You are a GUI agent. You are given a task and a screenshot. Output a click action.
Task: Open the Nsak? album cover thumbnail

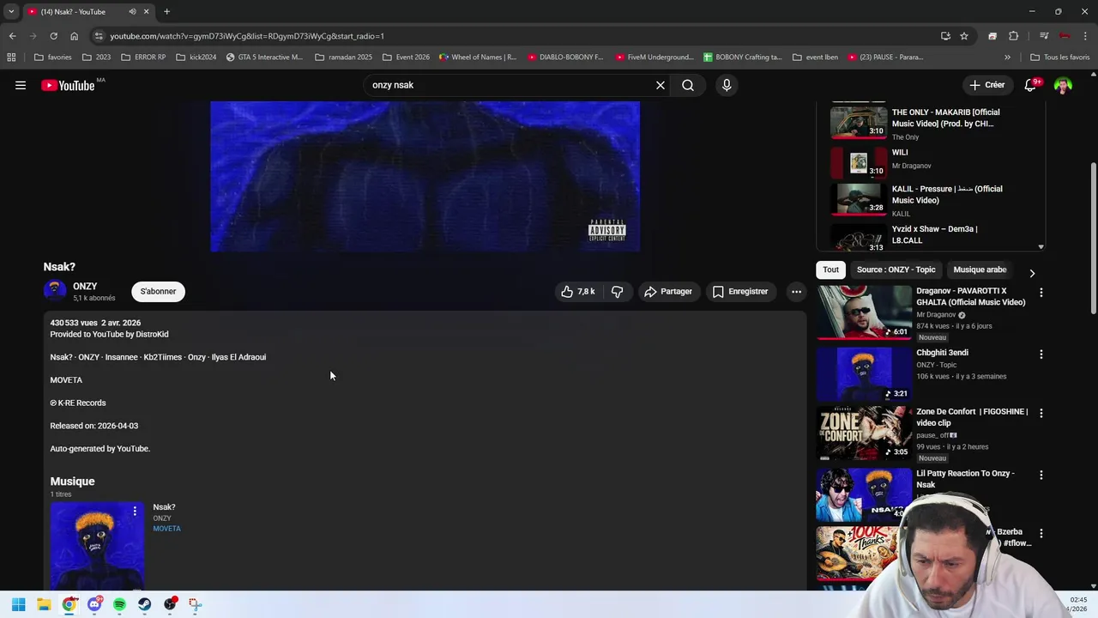pyautogui.click(x=97, y=546)
